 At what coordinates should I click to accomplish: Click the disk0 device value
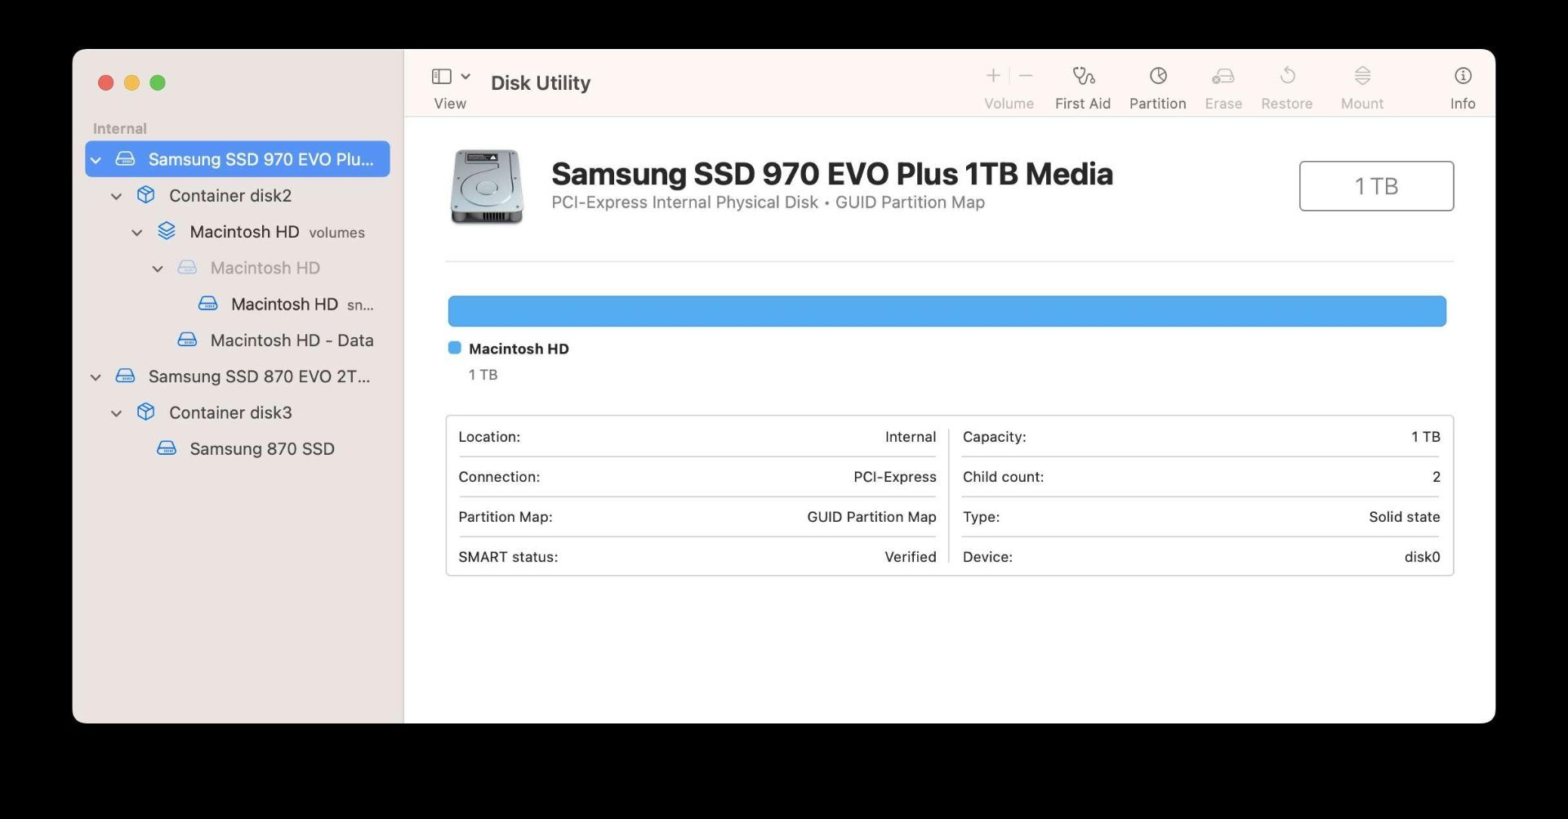pos(1422,557)
